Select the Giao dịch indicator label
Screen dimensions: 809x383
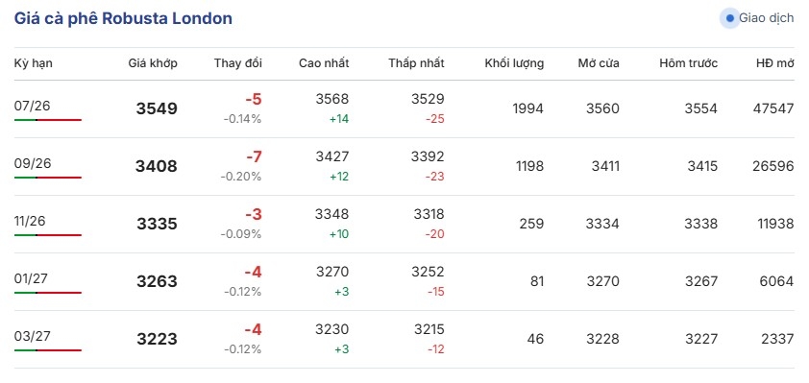766,18
